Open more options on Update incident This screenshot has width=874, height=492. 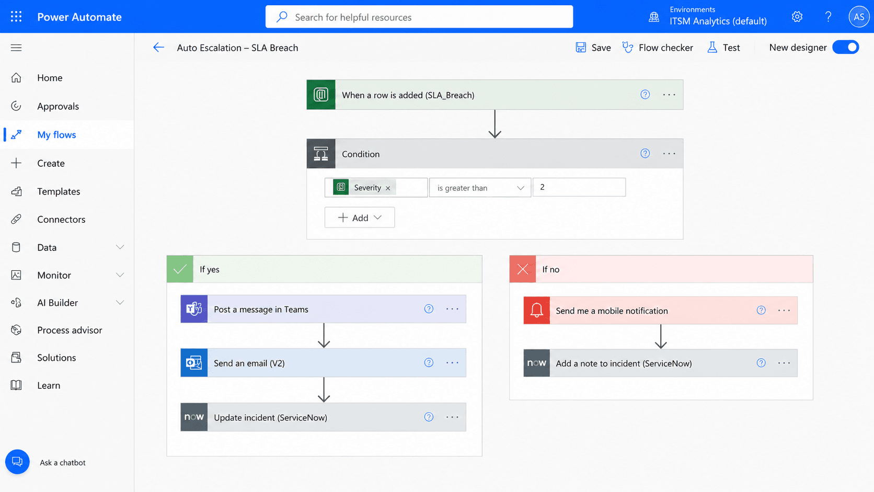tap(452, 417)
